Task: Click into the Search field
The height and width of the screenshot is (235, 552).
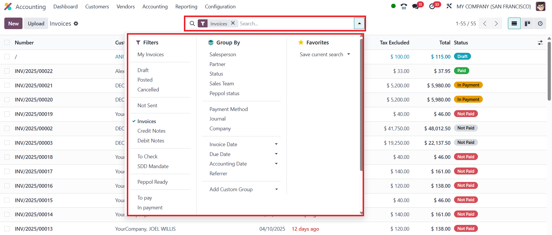Action: [295, 24]
